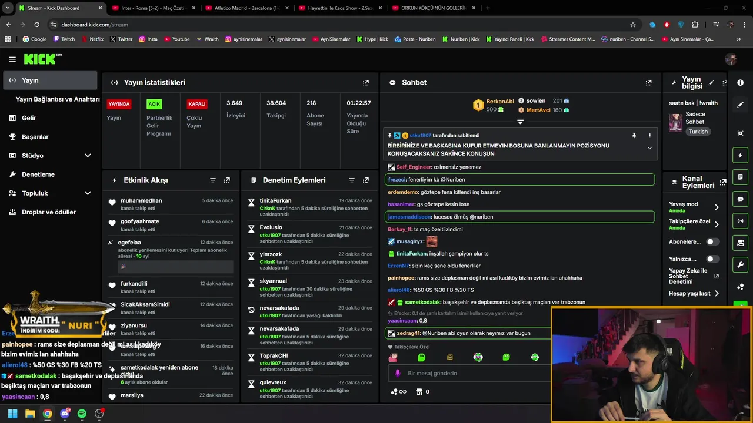The height and width of the screenshot is (423, 753).
Task: Open Droplar ve ödüller in the sidebar
Action: click(50, 212)
